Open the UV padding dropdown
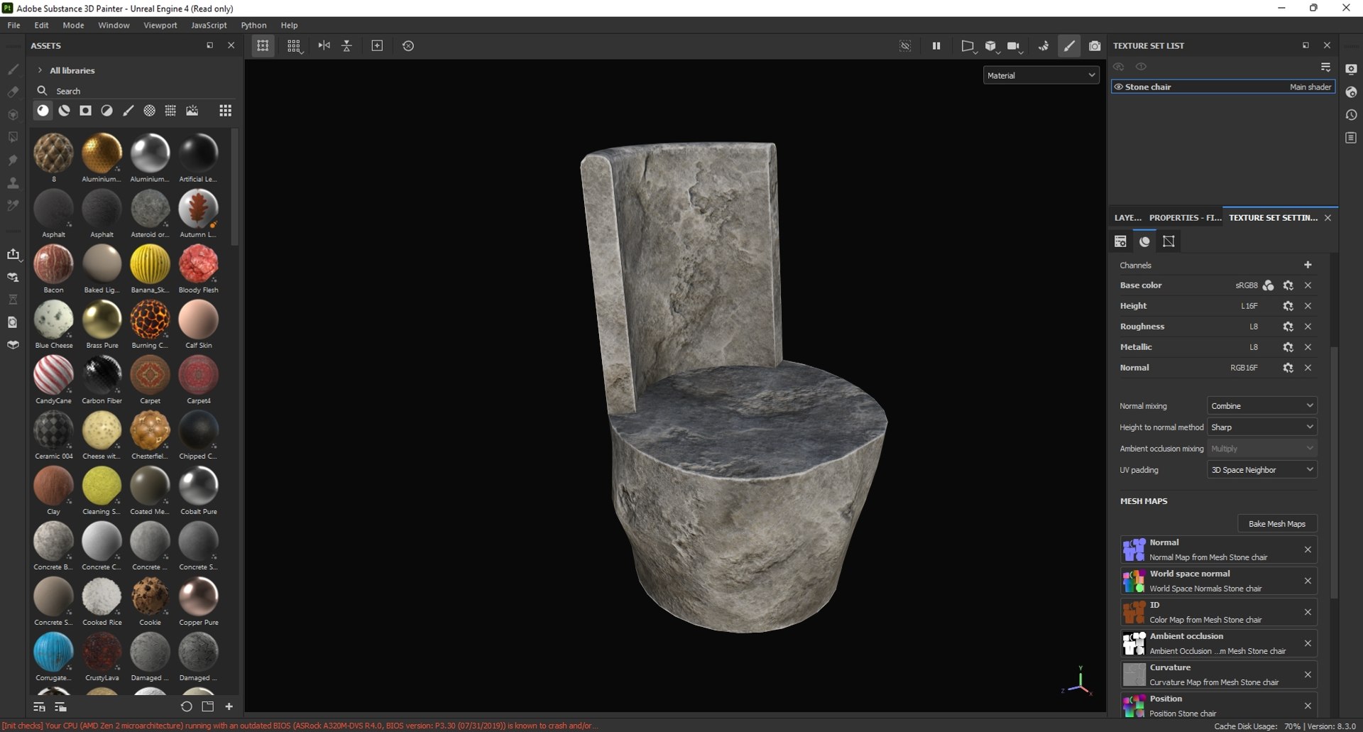This screenshot has height=732, width=1363. pos(1261,470)
